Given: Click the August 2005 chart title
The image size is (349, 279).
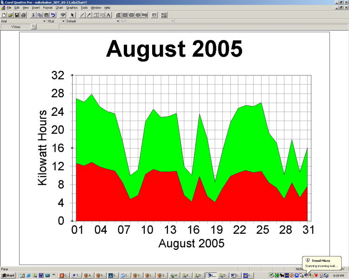Looking at the screenshot, I should (174, 49).
